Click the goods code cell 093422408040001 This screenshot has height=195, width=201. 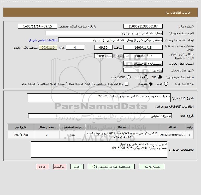point(172,135)
